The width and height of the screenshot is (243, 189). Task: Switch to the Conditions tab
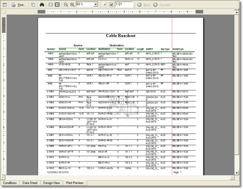point(10,183)
